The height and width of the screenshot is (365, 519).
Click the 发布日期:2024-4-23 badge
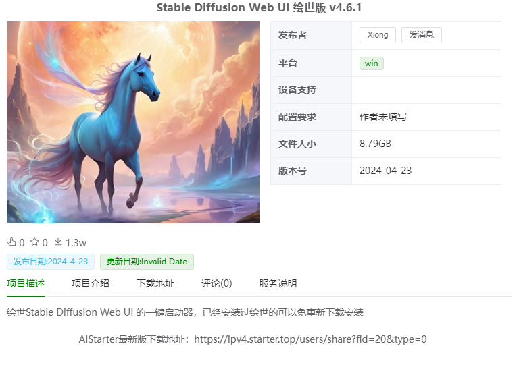[x=51, y=262]
